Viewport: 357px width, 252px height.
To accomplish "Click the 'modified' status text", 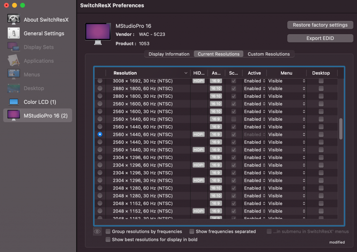I will 337,242.
